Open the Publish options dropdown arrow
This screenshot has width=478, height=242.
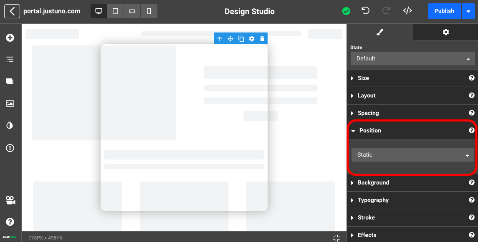468,11
